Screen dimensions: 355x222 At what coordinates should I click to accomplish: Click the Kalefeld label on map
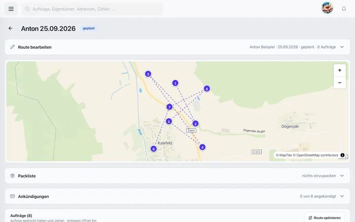165,143
